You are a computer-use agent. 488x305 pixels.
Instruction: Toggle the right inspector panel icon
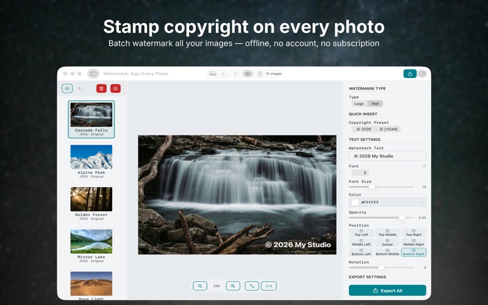pos(422,74)
